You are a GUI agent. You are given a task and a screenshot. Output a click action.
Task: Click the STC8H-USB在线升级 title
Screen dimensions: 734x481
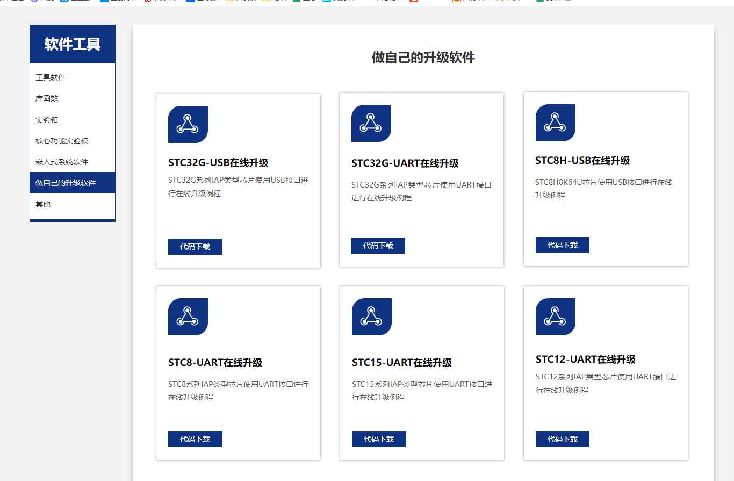(x=582, y=161)
